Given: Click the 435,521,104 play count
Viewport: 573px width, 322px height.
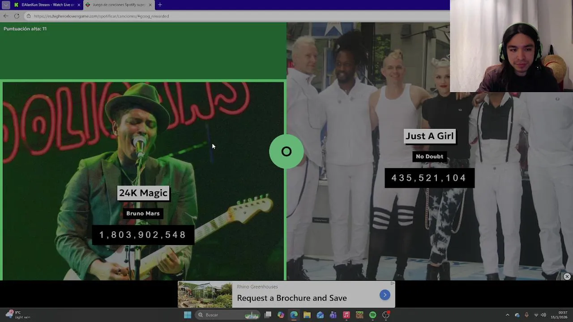Looking at the screenshot, I should [x=429, y=178].
